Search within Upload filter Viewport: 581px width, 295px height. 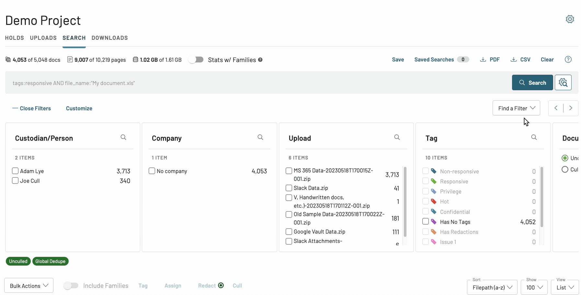[x=397, y=137]
